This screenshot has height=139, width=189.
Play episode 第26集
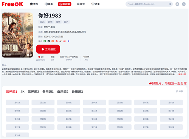point(120,127)
